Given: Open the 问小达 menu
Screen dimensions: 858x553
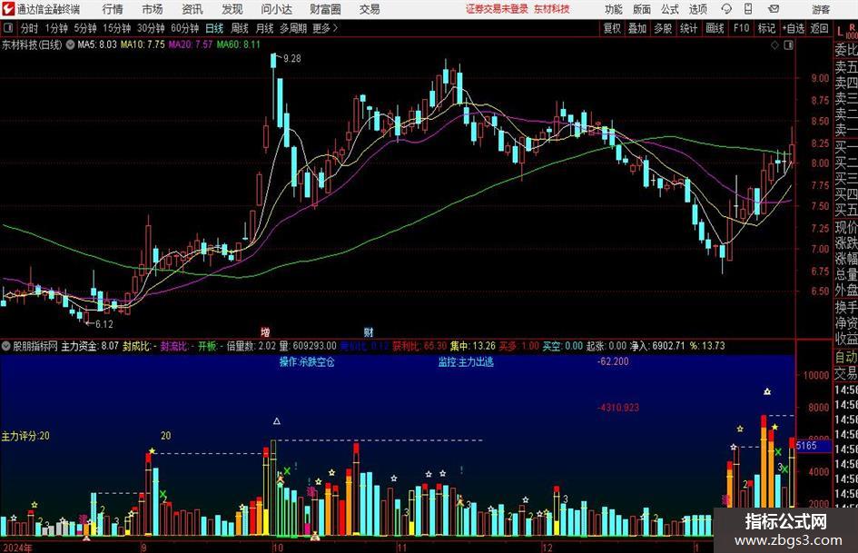Looking at the screenshot, I should 276,9.
